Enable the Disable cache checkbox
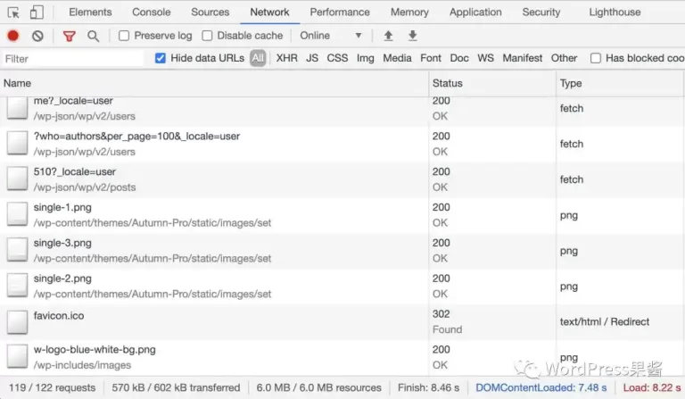The image size is (685, 399). (207, 36)
